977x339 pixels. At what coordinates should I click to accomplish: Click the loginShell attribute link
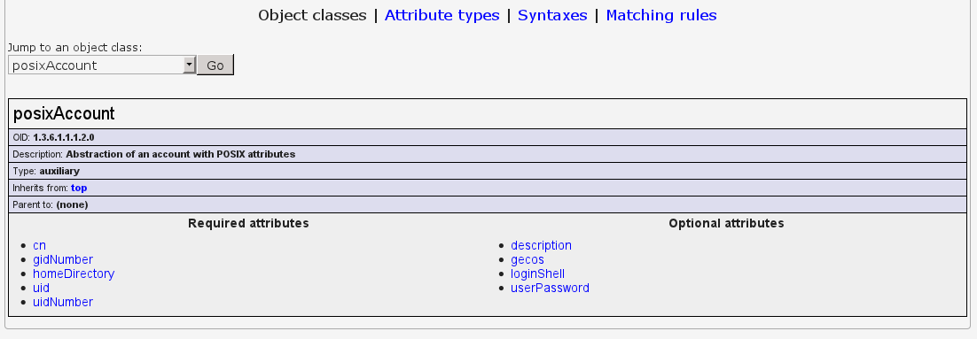538,274
